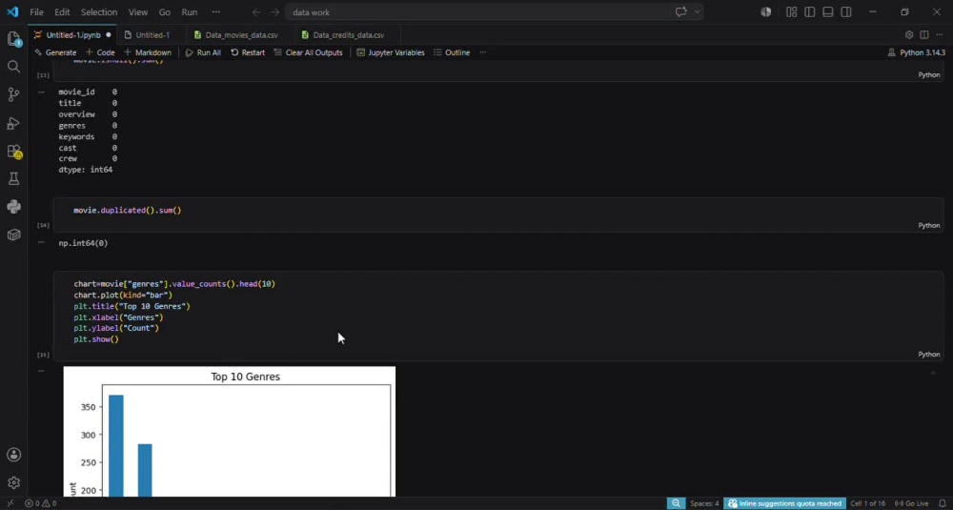Change indentation via Spaces: 4
Image resolution: width=953 pixels, height=510 pixels.
[704, 503]
